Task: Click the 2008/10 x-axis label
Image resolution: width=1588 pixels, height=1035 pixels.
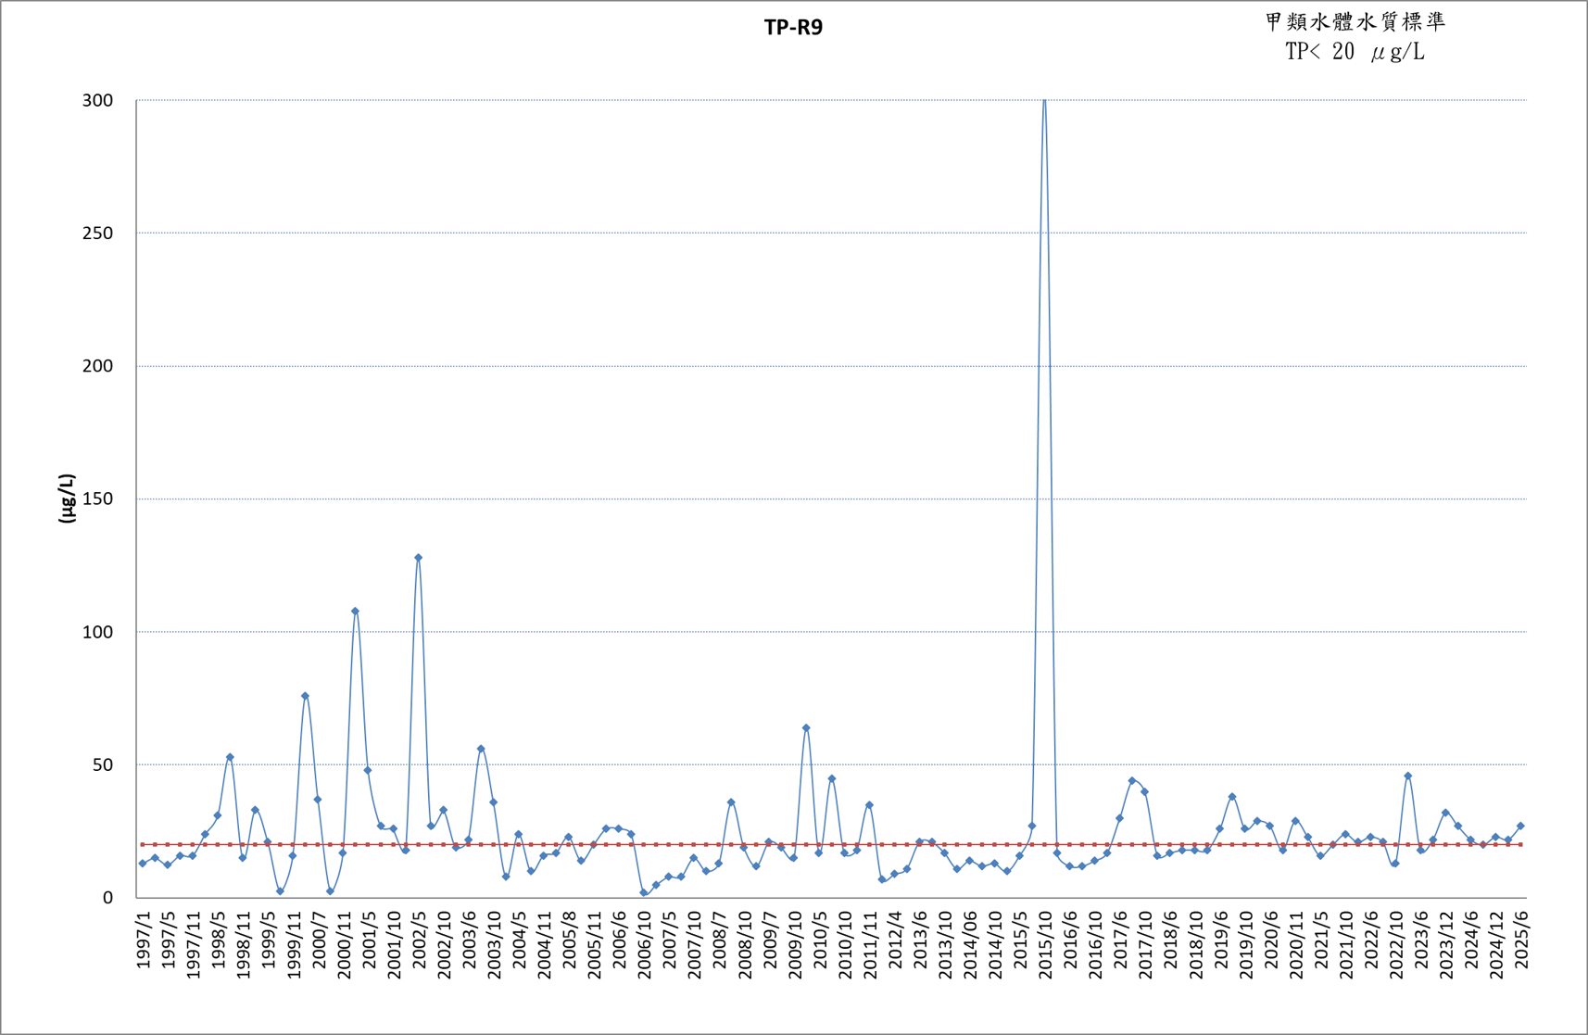Action: 745,943
